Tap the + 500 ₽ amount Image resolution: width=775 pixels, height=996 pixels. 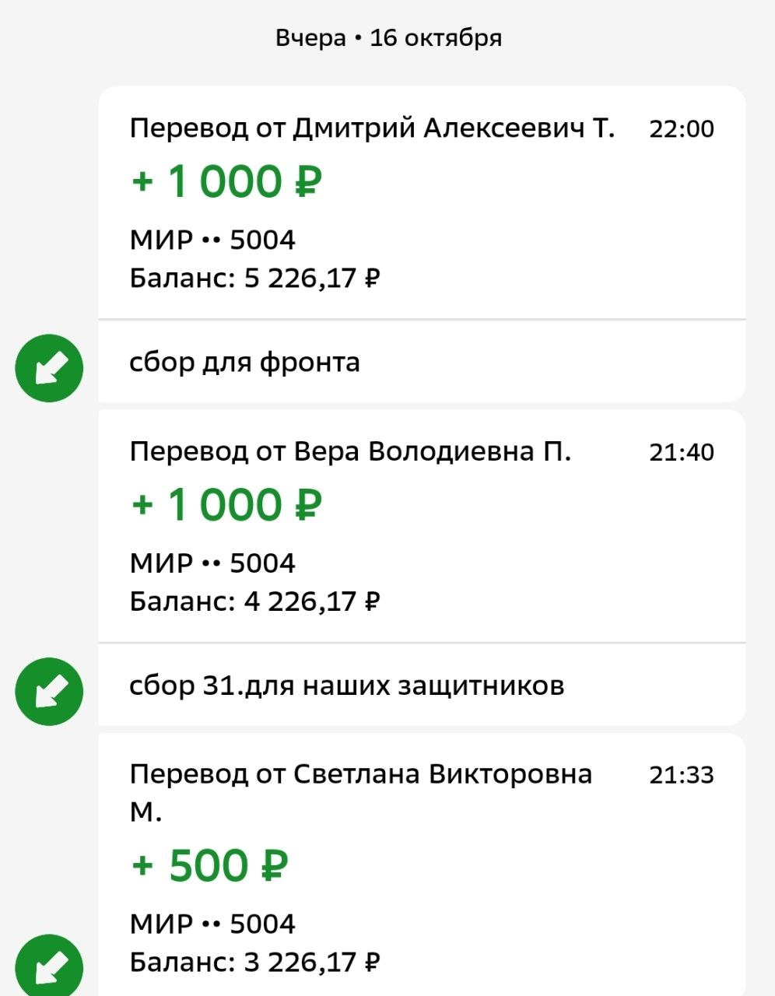pos(209,865)
